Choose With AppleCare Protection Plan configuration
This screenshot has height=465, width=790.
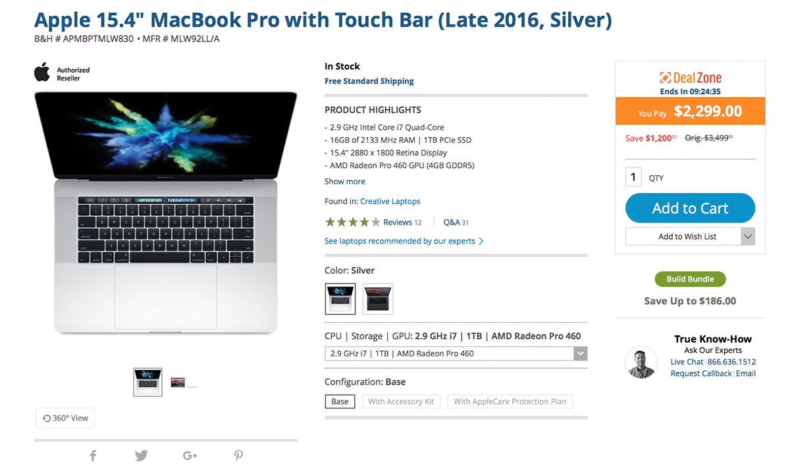(510, 401)
